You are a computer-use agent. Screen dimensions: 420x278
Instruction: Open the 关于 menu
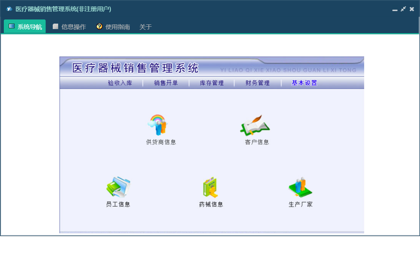point(145,27)
